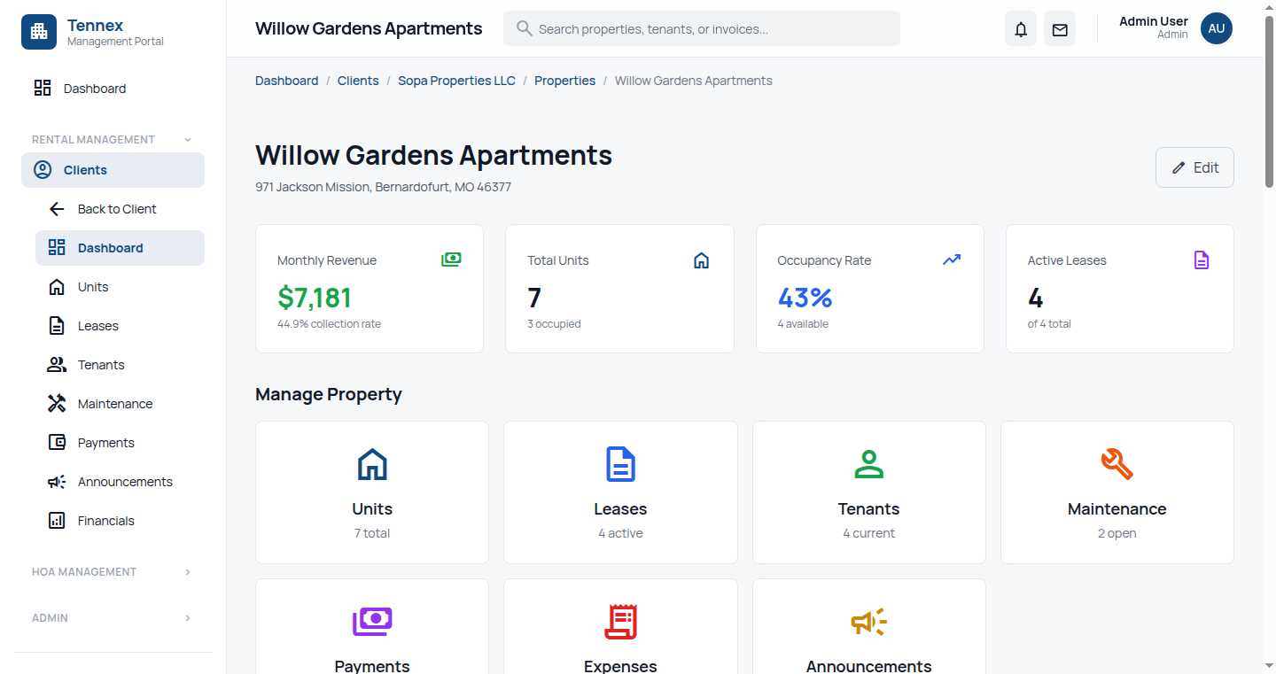
Task: Go to Sopa Properties LLC breadcrumb link
Action: pos(456,81)
